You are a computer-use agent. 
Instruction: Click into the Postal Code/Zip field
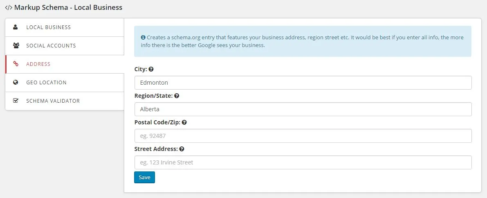303,136
